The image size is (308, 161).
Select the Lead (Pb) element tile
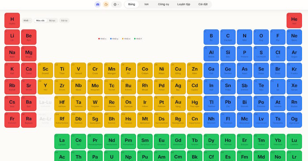[x=228, y=103]
